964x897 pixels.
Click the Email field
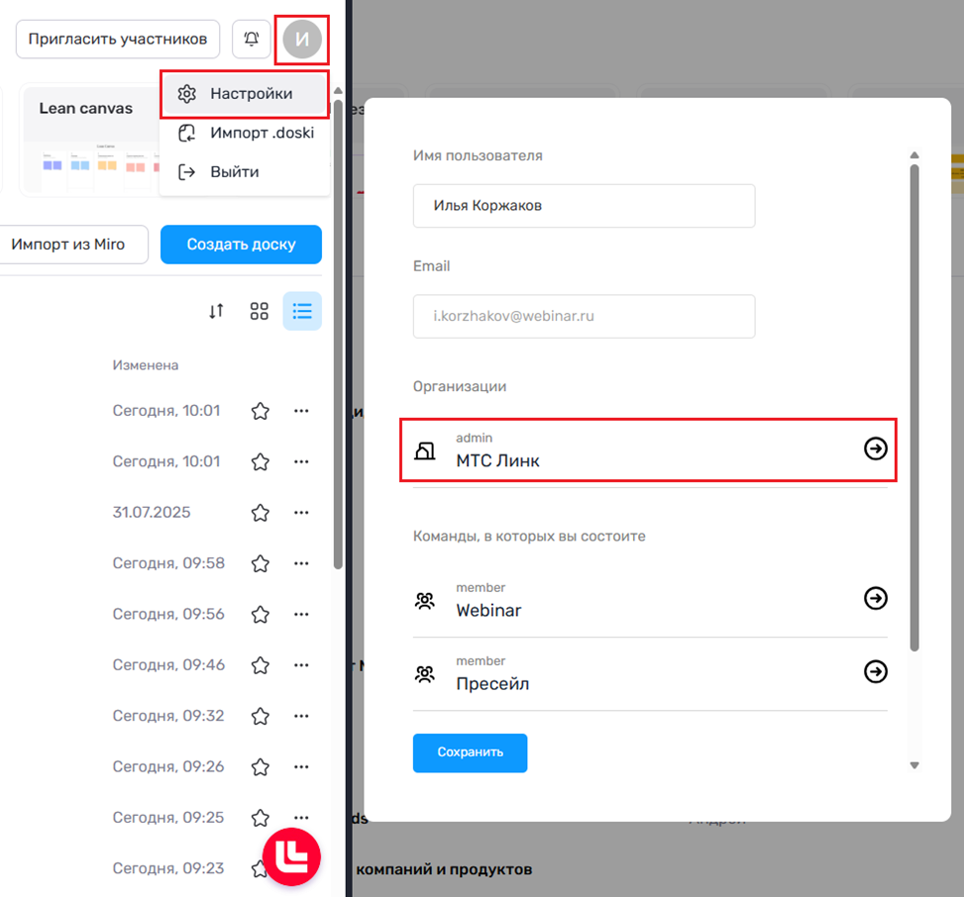[x=585, y=317]
